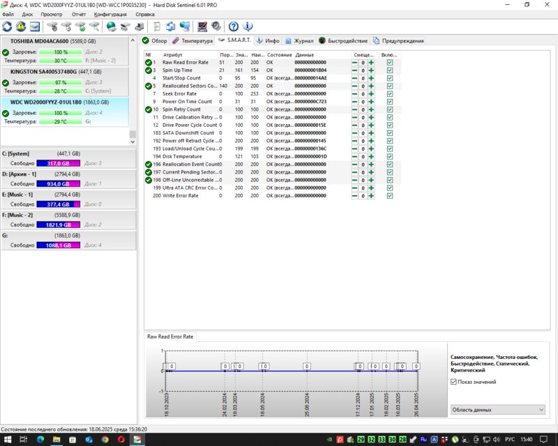Toggle the enable checkbox for Power On Time Count
Screen dimensions: 558x446
point(390,102)
